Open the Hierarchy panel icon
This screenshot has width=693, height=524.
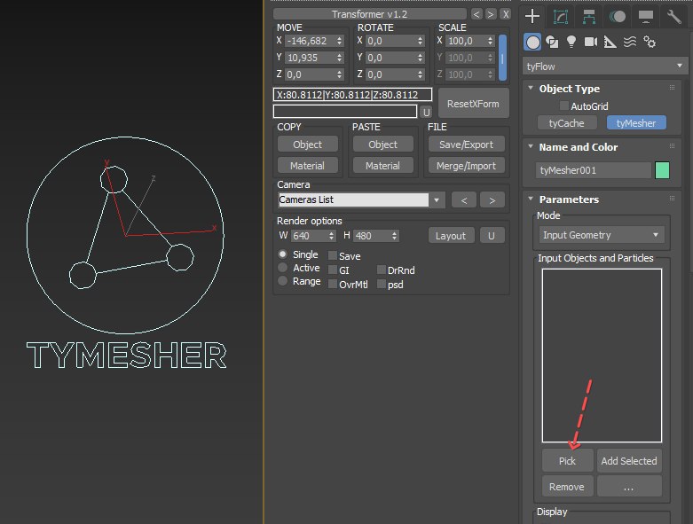click(x=588, y=17)
